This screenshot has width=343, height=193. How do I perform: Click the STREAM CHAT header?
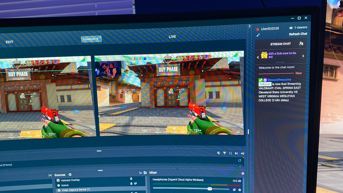tap(280, 44)
